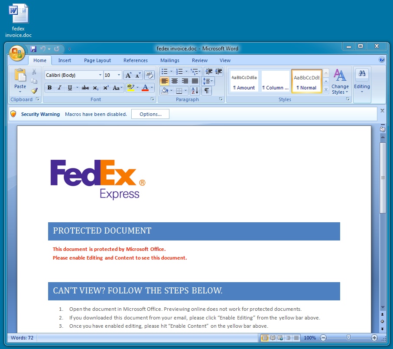Open line spacing options
This screenshot has height=349, width=393.
208,81
